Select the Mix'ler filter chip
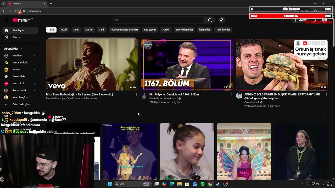This screenshot has width=335, height=188. pyautogui.click(x=89, y=30)
